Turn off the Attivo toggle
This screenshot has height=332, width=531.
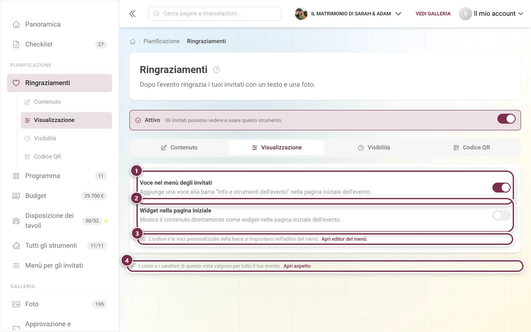click(506, 119)
